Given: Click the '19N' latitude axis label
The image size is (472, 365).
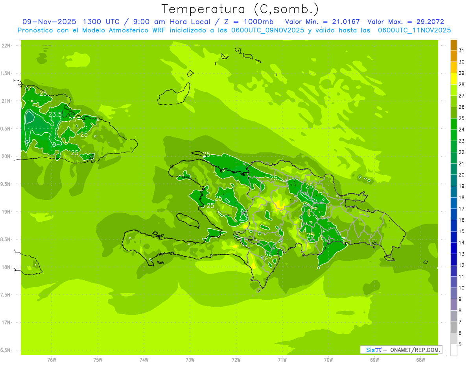Looking at the screenshot, I should pyautogui.click(x=6, y=212).
